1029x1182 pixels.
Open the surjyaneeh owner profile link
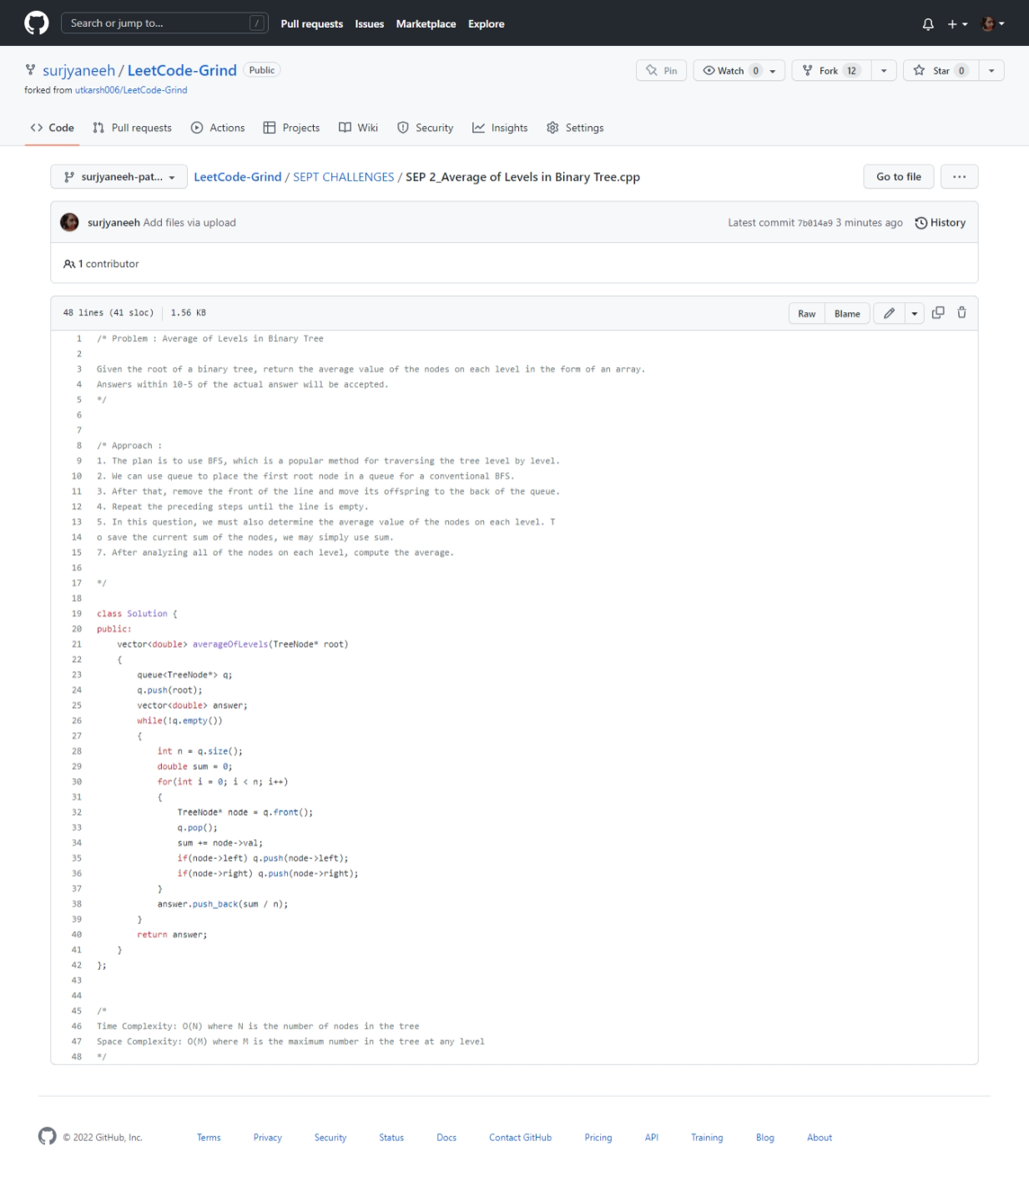(78, 70)
